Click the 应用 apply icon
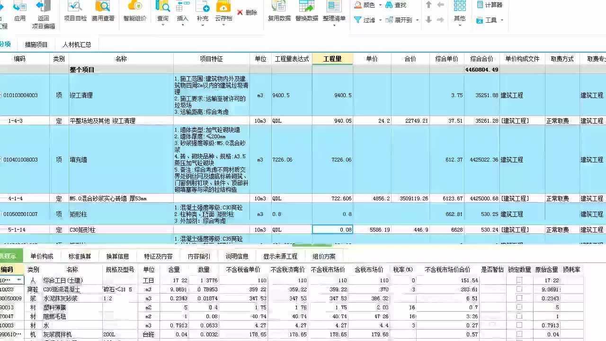The image size is (606, 341). [20, 7]
